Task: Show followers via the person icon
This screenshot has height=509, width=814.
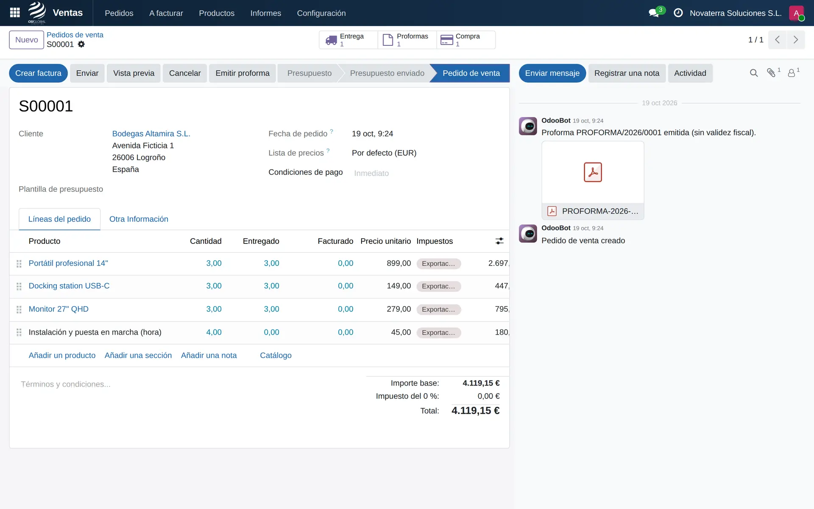Action: (791, 73)
